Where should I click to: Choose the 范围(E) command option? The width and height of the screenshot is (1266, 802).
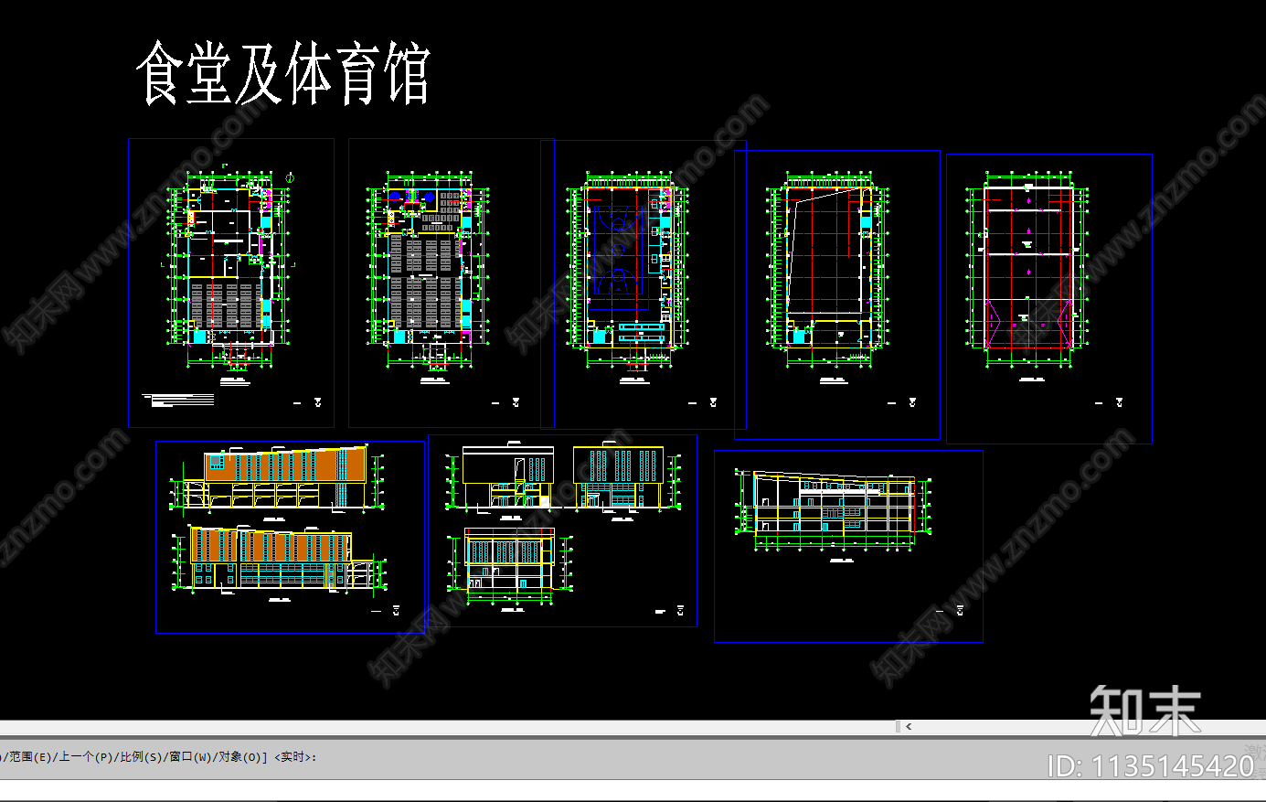(31, 757)
